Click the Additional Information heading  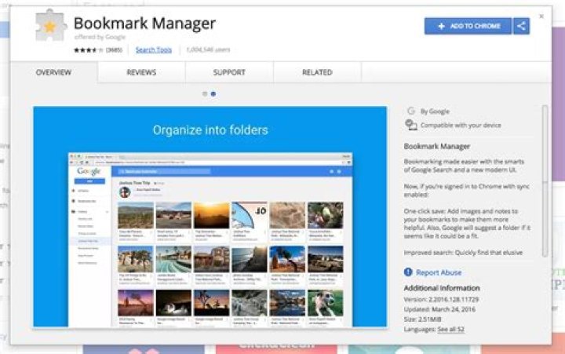pyautogui.click(x=442, y=288)
